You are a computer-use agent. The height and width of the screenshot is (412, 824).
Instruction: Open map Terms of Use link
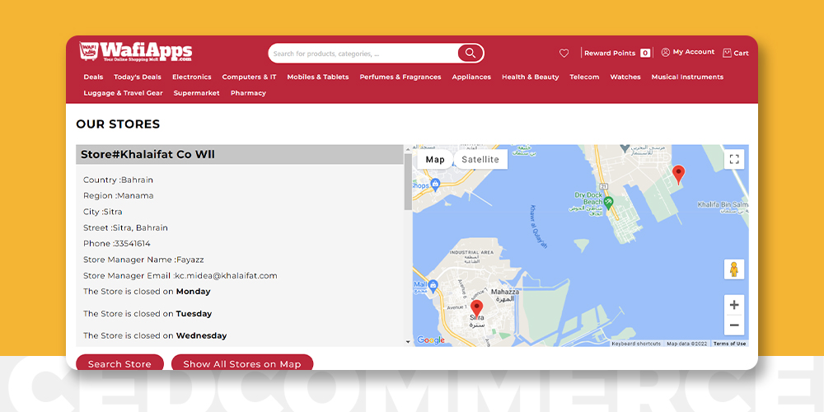(729, 344)
